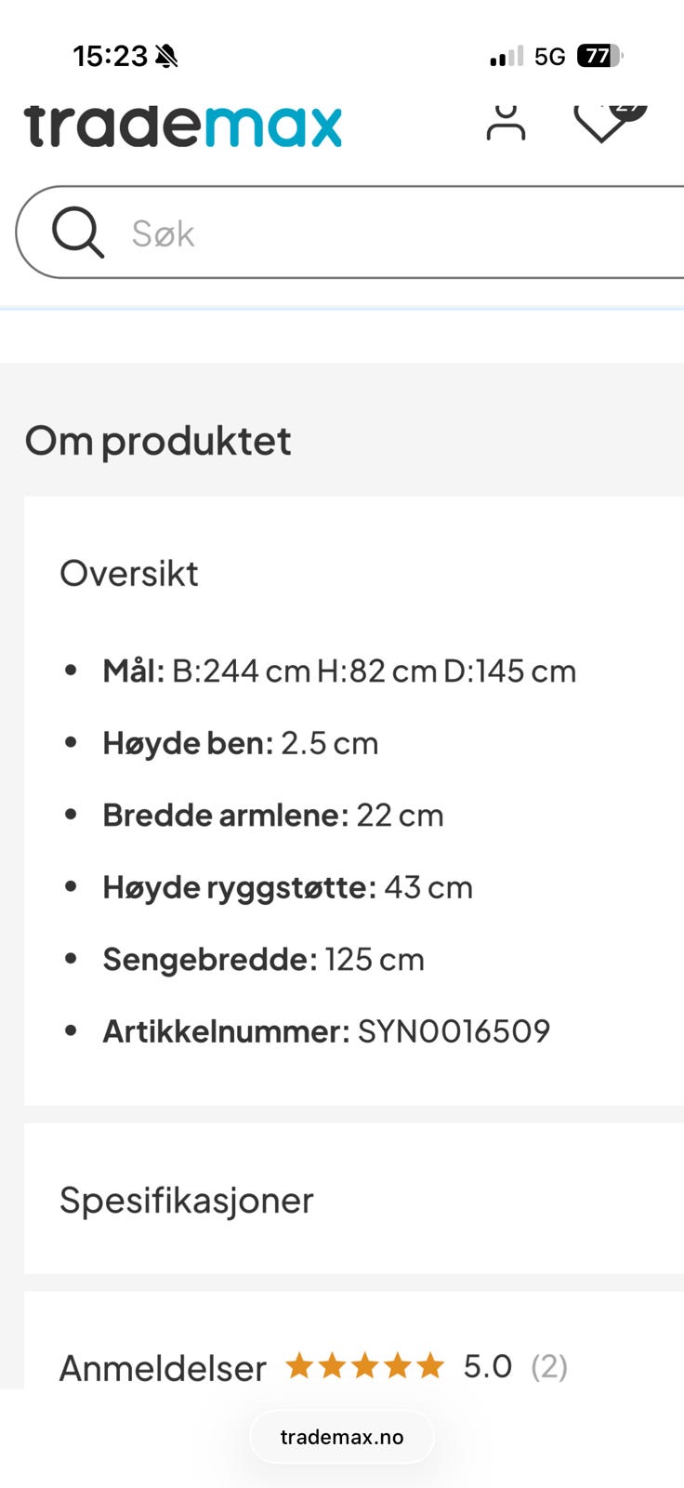Click the 5.0 rating score
684x1488 pixels.
[487, 1366]
